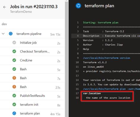
Task: Collapse the terraform pipeline job chevron
Action: pyautogui.click(x=3, y=34)
